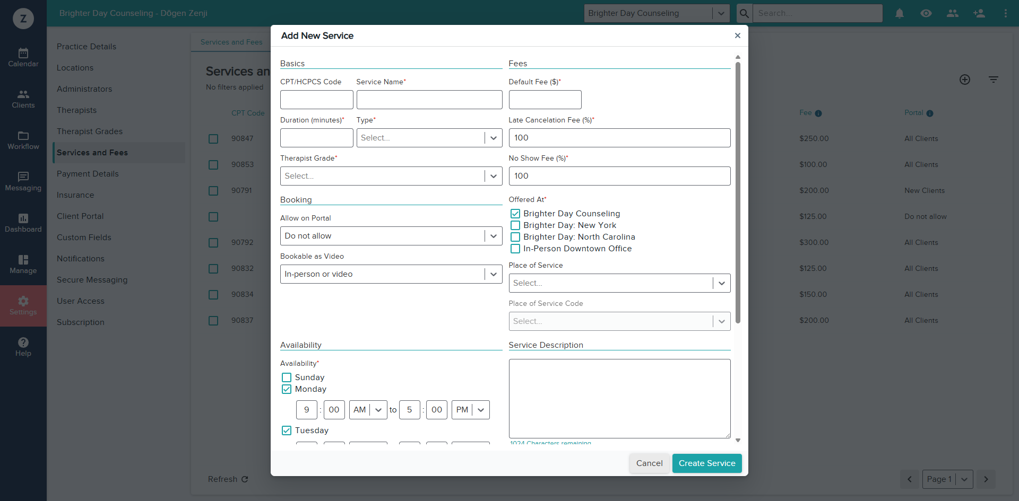The height and width of the screenshot is (501, 1019).
Task: Click the people group icon in header
Action: tap(953, 13)
